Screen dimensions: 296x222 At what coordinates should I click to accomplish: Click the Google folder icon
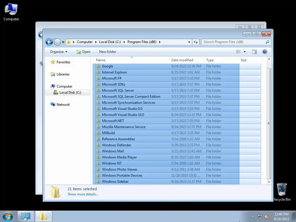98,66
